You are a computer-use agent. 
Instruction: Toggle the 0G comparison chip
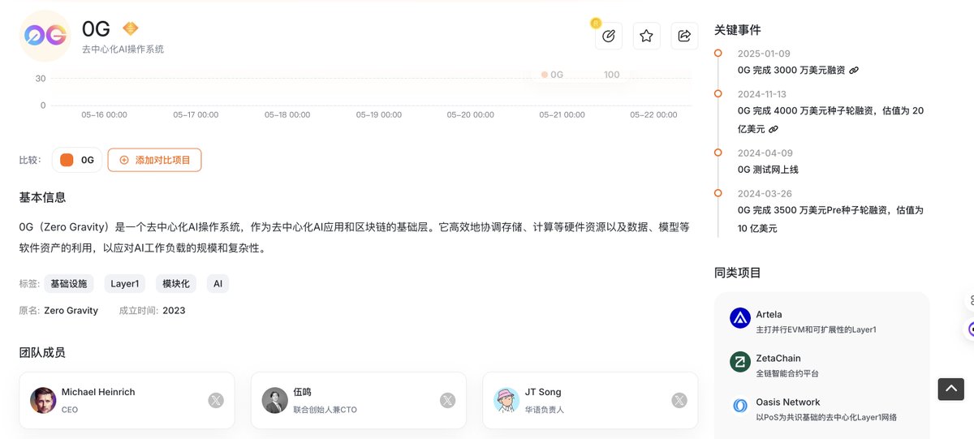click(77, 160)
